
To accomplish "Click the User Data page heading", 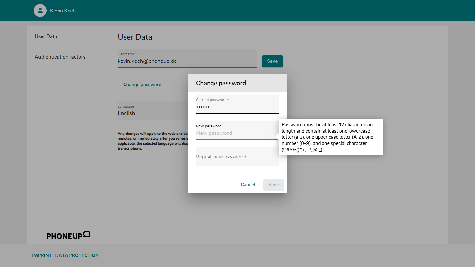I will [x=135, y=37].
